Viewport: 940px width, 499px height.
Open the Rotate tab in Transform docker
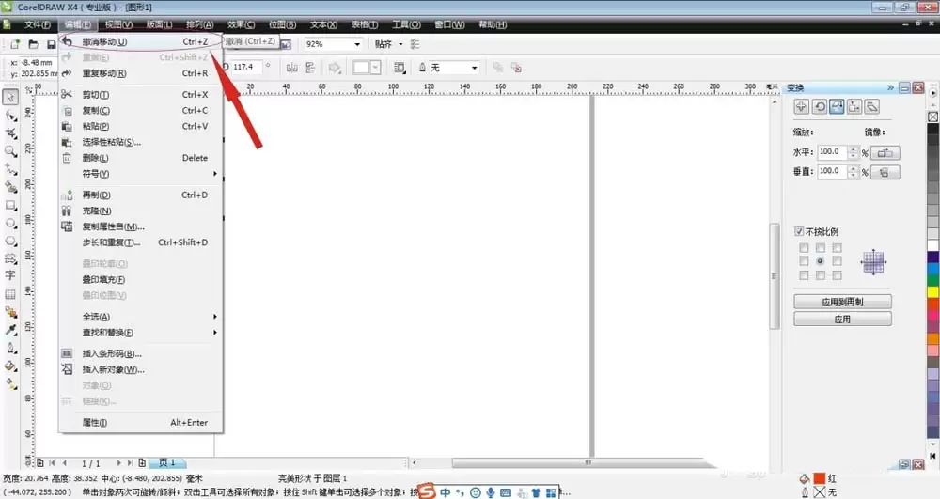[x=820, y=107]
